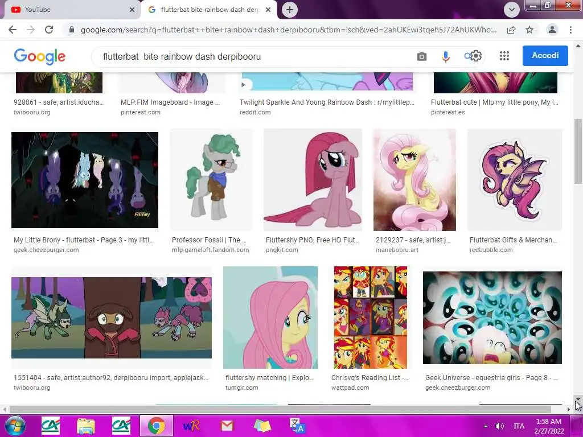
Task: Open the Google apps grid icon
Action: [504, 56]
